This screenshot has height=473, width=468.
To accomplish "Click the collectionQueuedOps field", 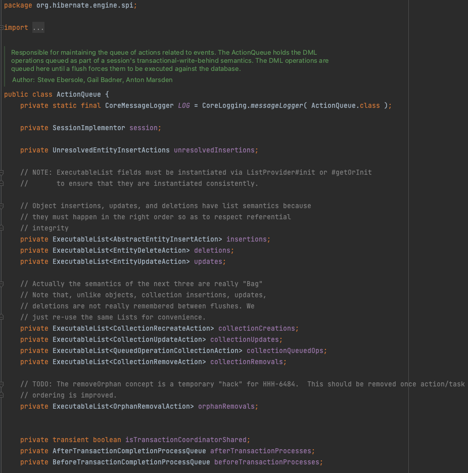I will click(285, 351).
